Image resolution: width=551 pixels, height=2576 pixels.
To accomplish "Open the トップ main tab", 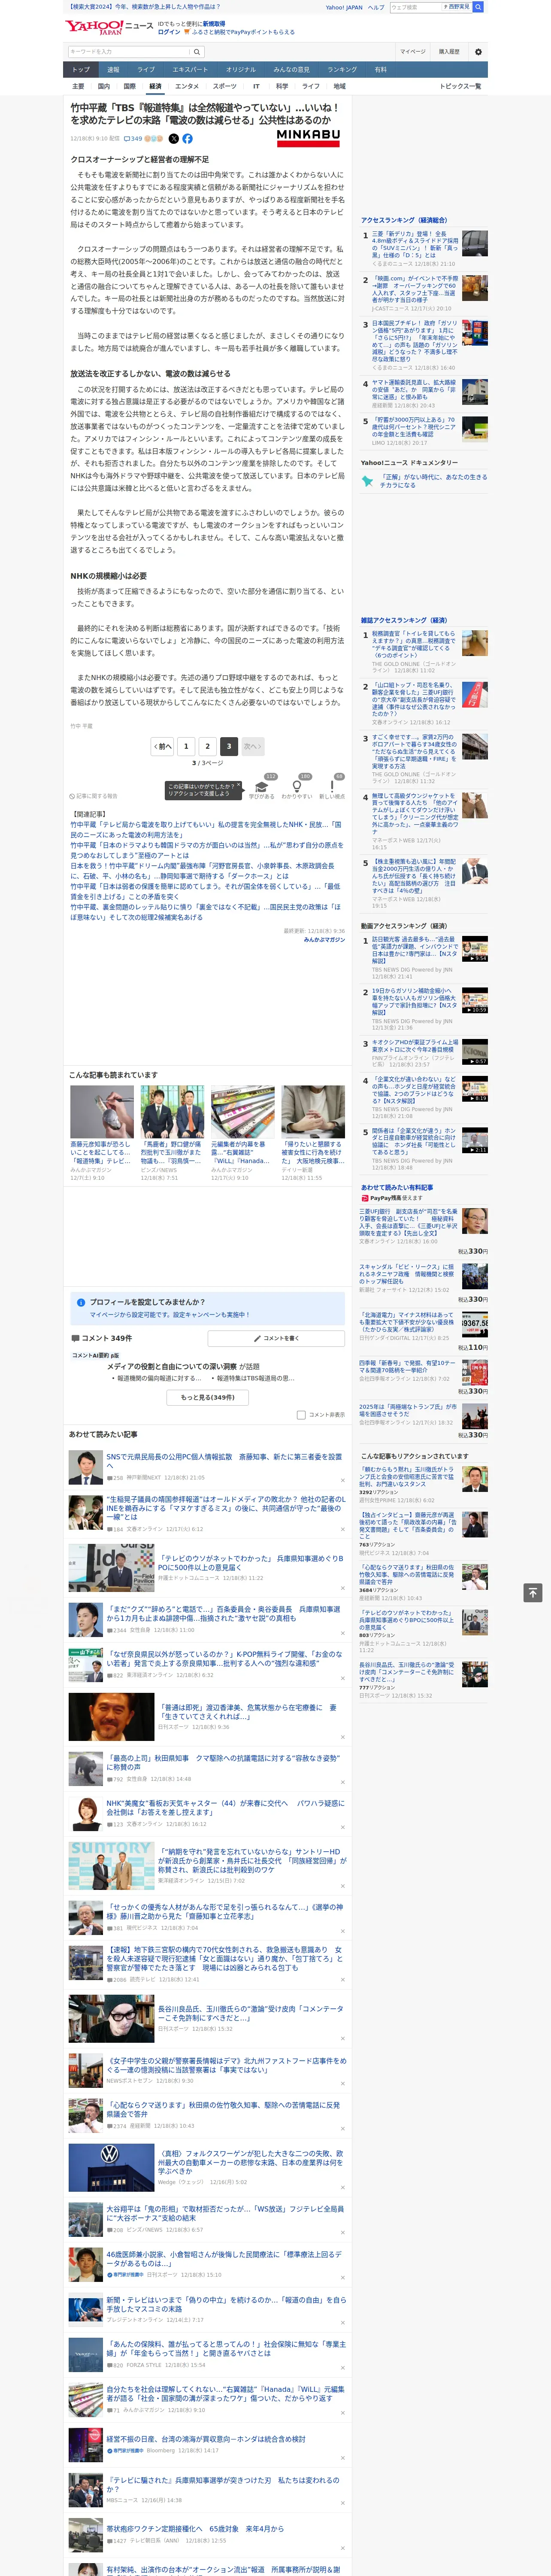I will coord(81,69).
